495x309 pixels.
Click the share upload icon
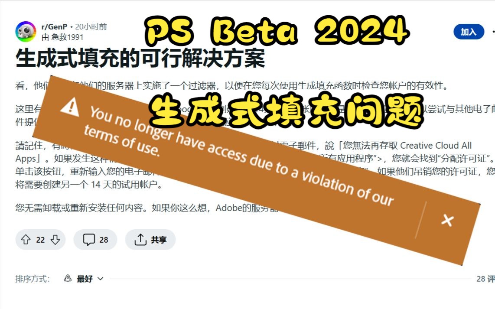click(x=140, y=240)
